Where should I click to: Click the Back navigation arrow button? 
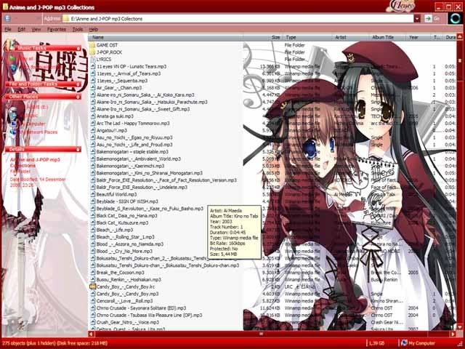[x=8, y=19]
